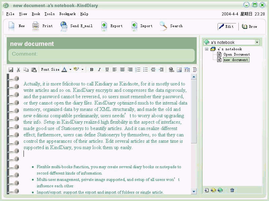The width and height of the screenshot is (269, 201).
Task: Open font color dropdown arrow
Action: 70,70
